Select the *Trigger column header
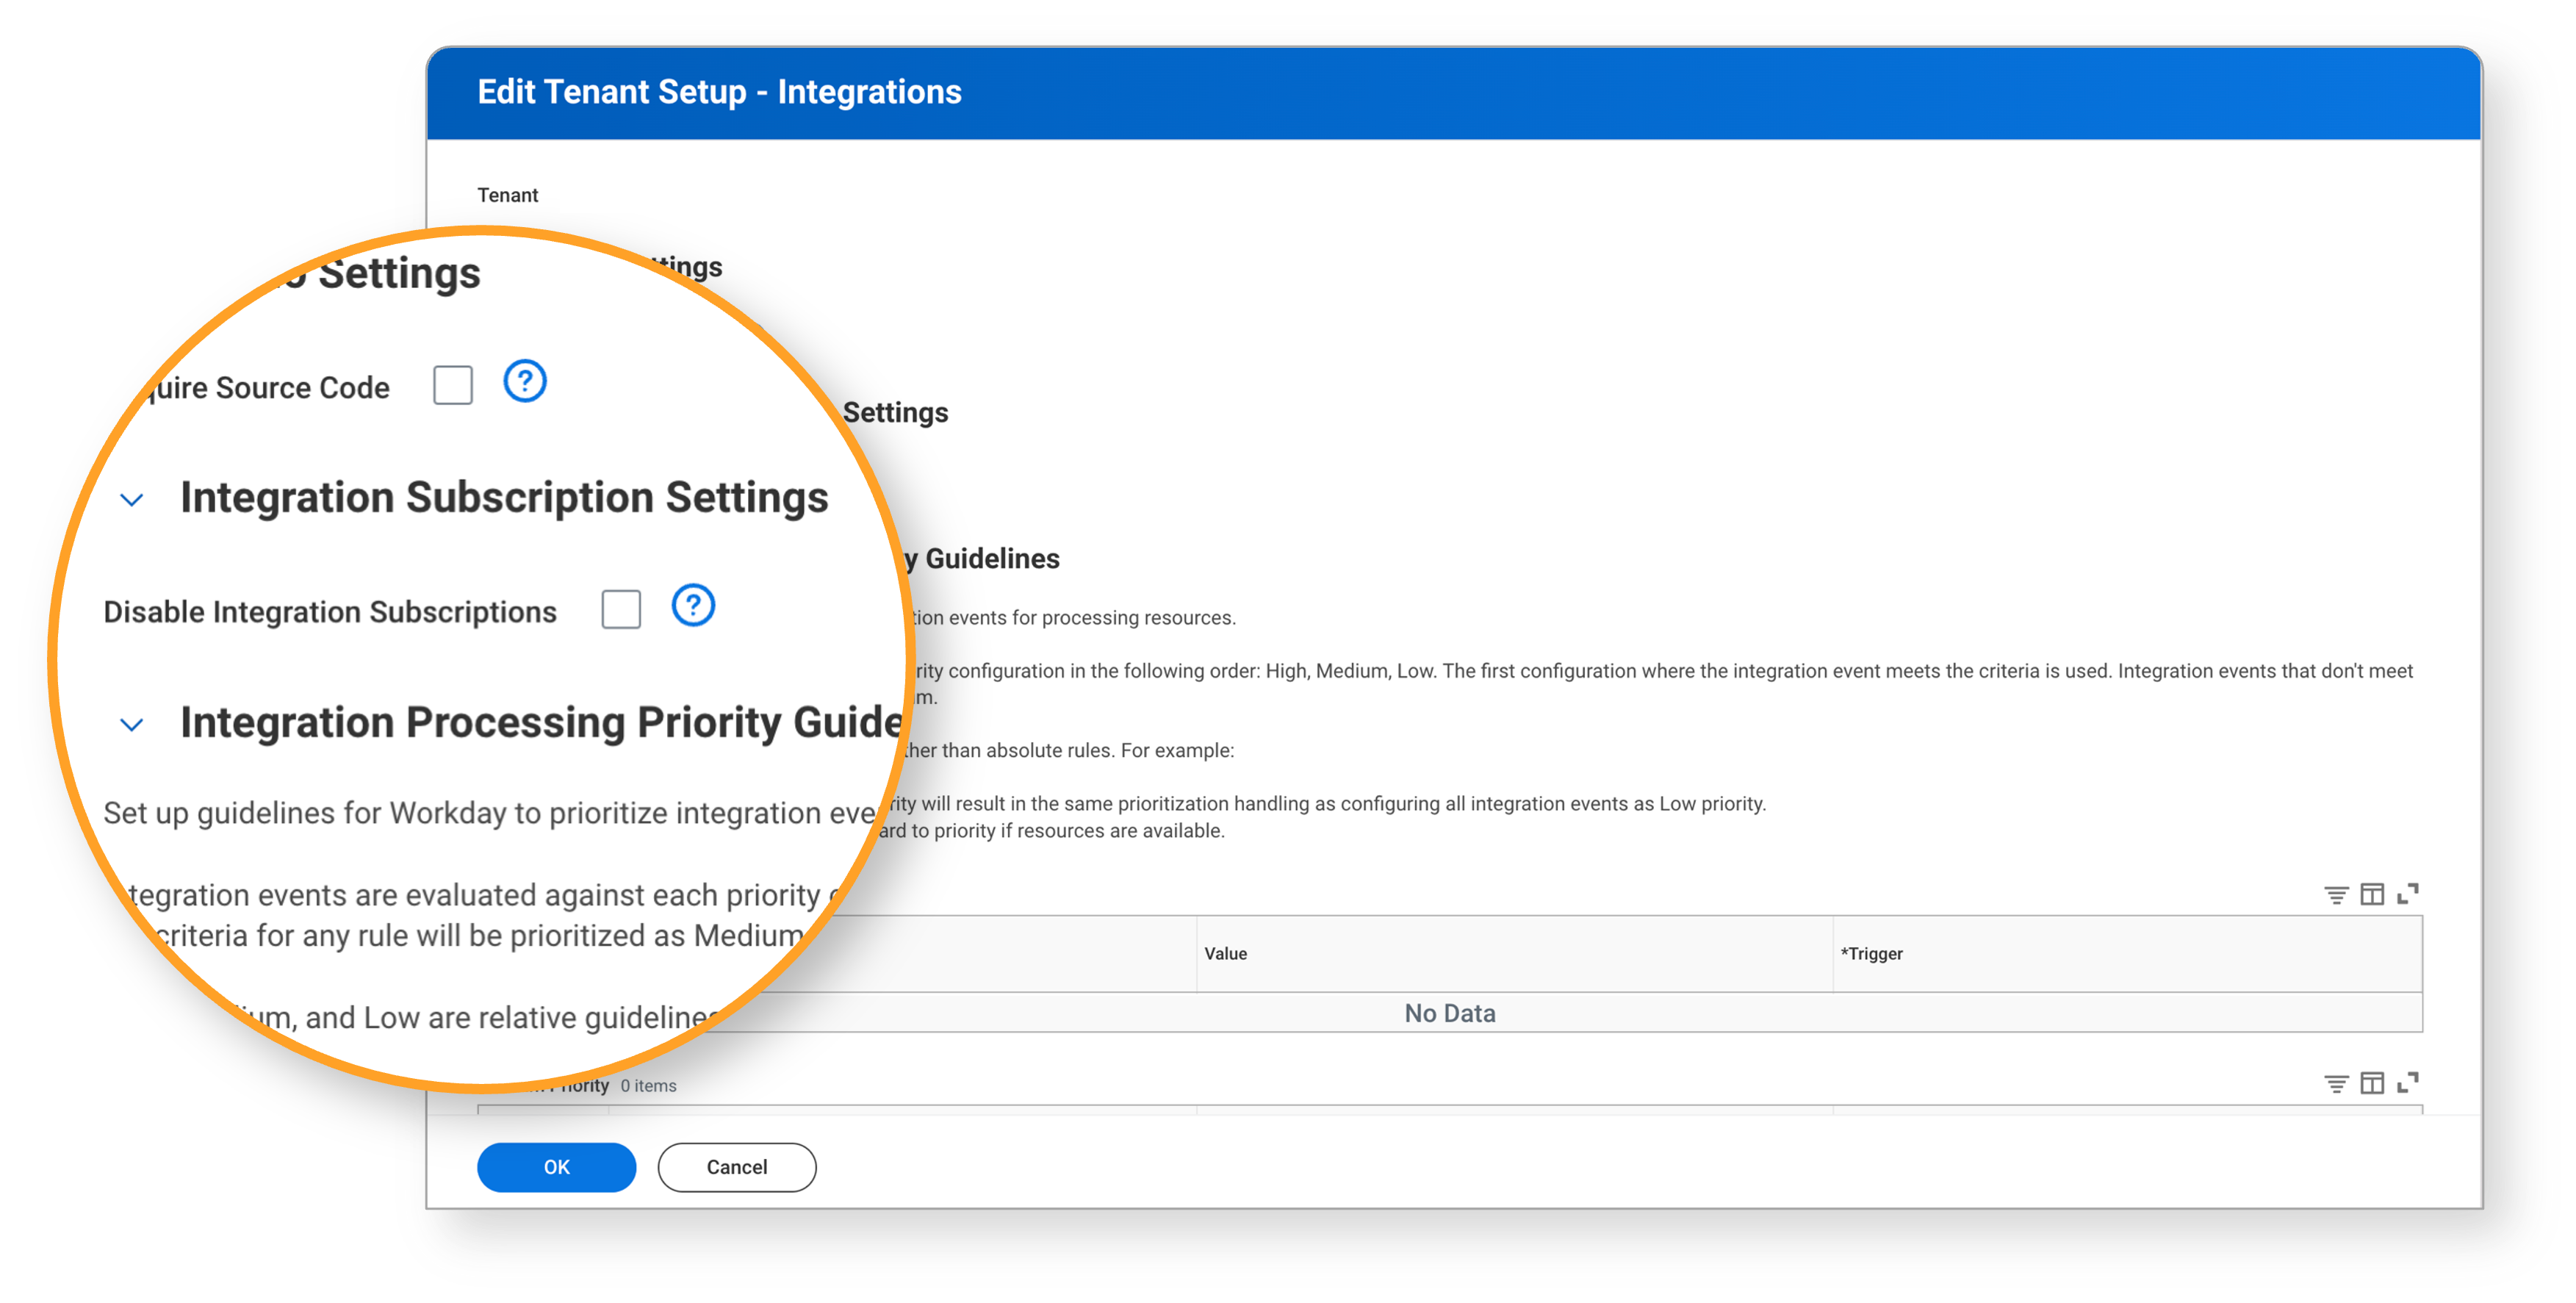The height and width of the screenshot is (1303, 2576). click(2127, 954)
